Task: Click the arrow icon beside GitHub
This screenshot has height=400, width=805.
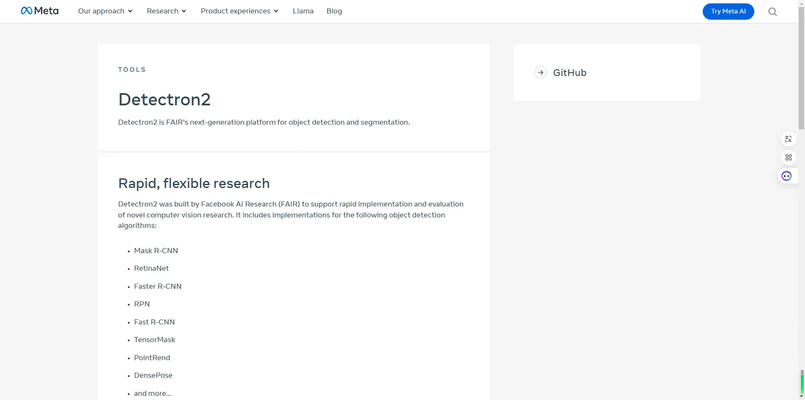Action: (541, 72)
